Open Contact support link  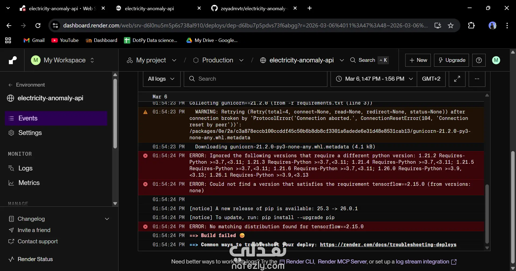33,241
